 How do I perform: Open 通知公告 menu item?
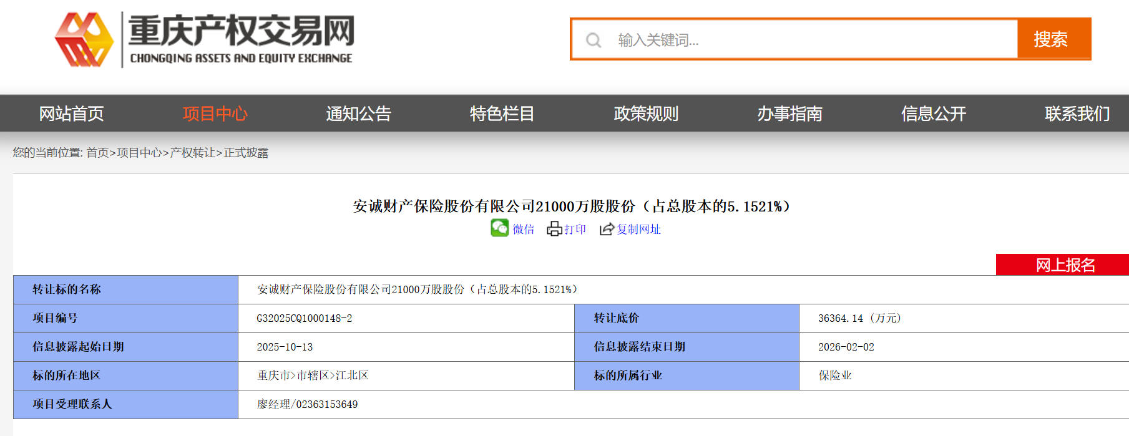(359, 114)
